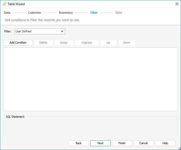The height and width of the screenshot is (150, 181).
Task: Select the Filter step heading
Action: coord(94,13)
